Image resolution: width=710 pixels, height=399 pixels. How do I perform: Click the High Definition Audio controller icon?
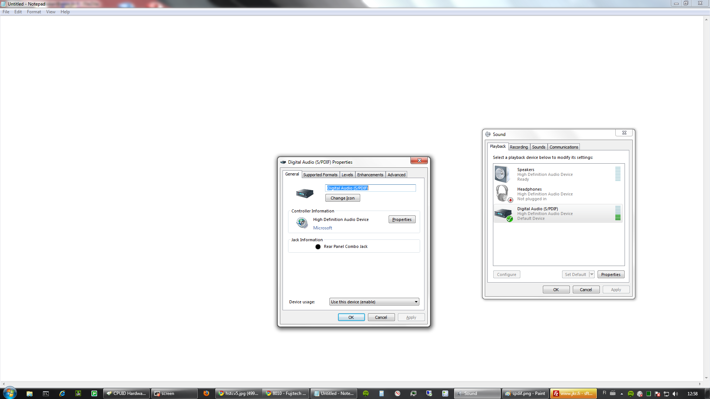(x=302, y=222)
